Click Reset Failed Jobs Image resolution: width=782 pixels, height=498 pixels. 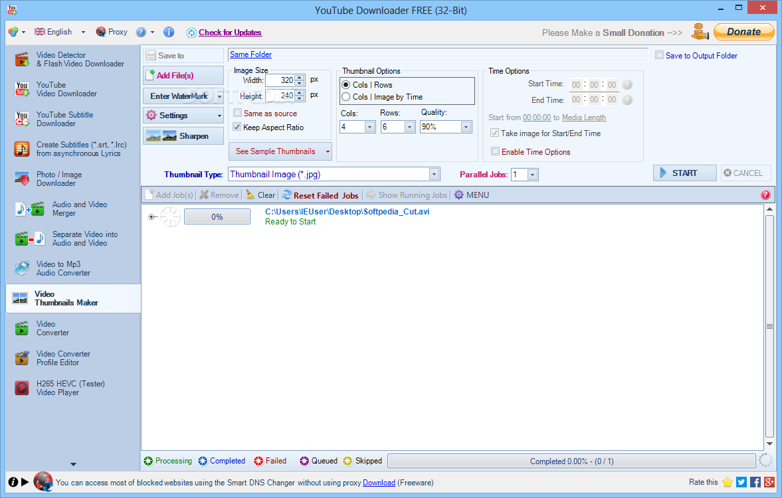tap(321, 195)
